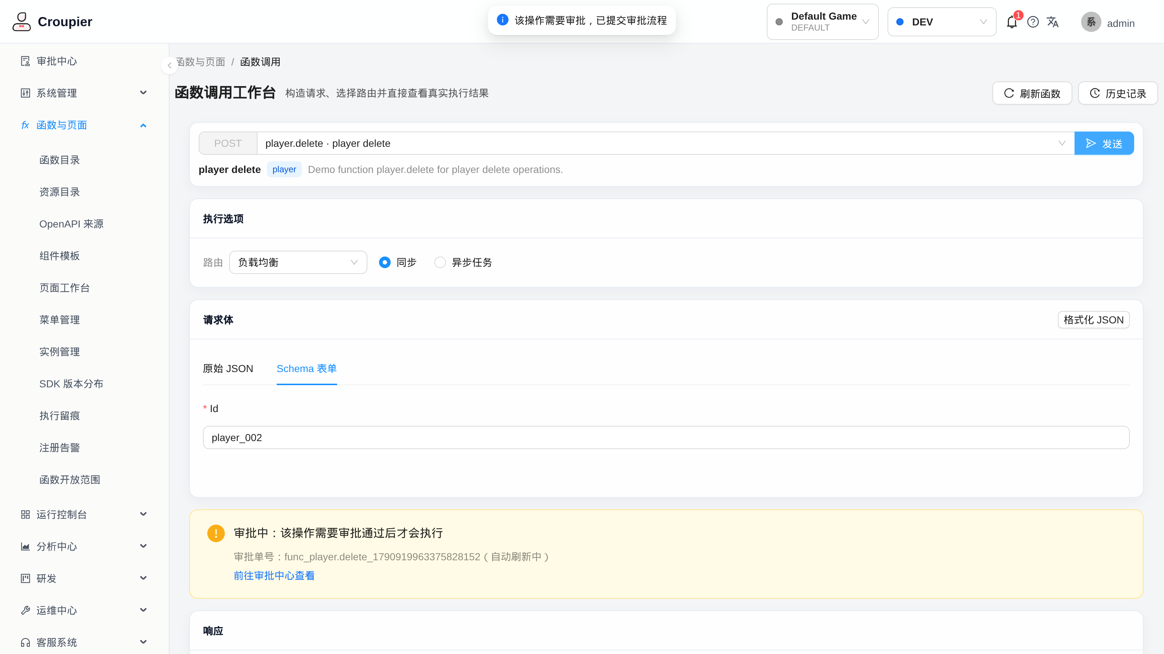Screen dimensions: 1164x654
Task: Switch to the Schema 表单 tab
Action: point(307,368)
